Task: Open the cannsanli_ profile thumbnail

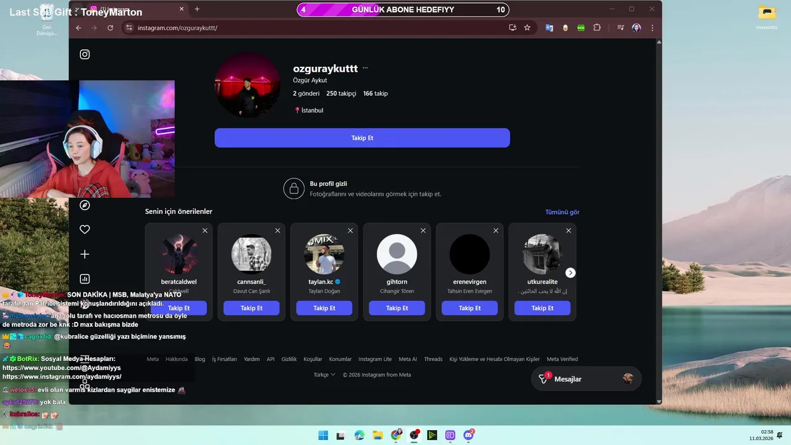Action: (x=252, y=254)
